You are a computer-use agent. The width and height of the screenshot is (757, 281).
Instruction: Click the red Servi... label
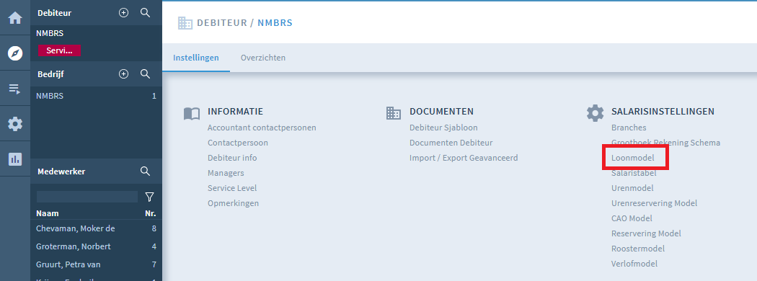pyautogui.click(x=59, y=50)
